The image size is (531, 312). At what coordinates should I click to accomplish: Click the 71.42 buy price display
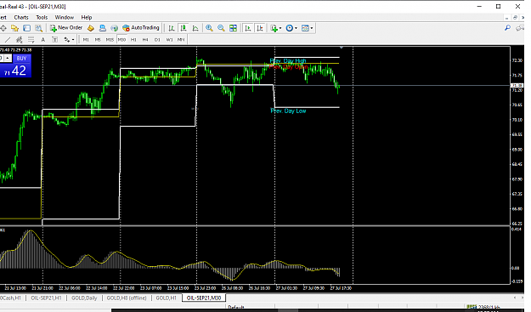15,71
